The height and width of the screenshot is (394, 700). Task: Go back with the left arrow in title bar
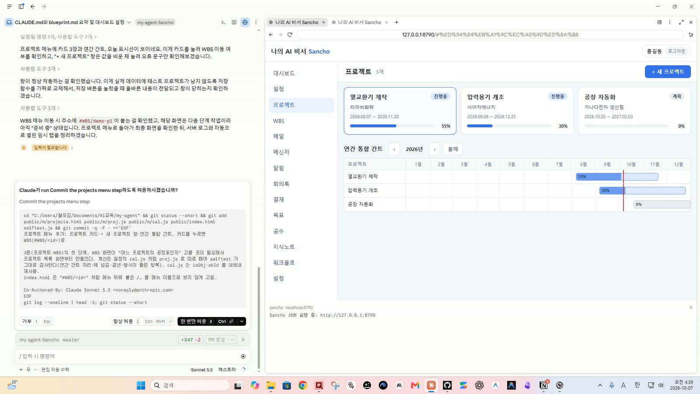tap(33, 7)
